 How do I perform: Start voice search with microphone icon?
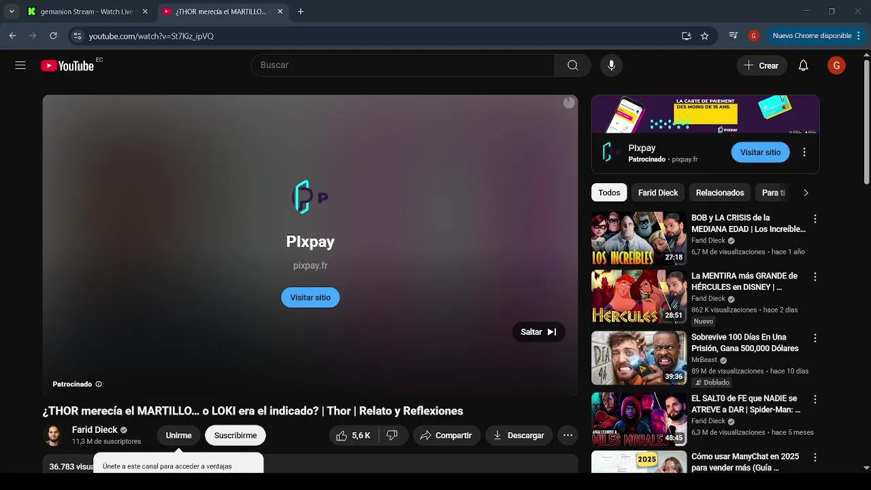[611, 65]
